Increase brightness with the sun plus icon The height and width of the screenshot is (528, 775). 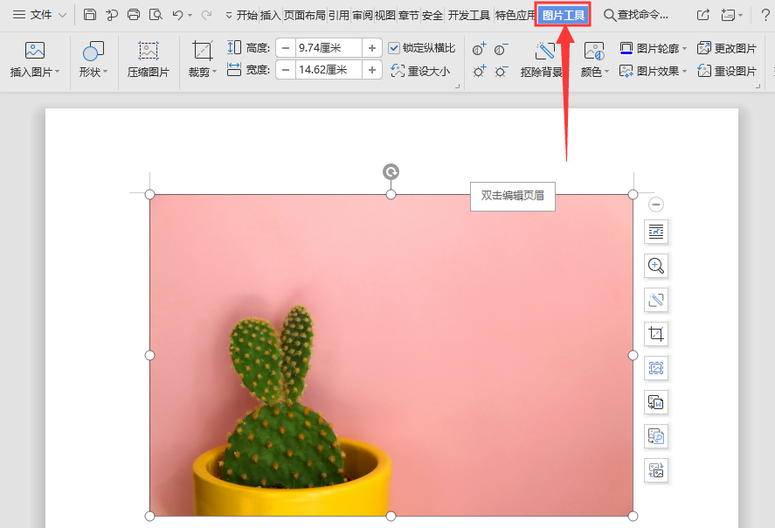479,71
